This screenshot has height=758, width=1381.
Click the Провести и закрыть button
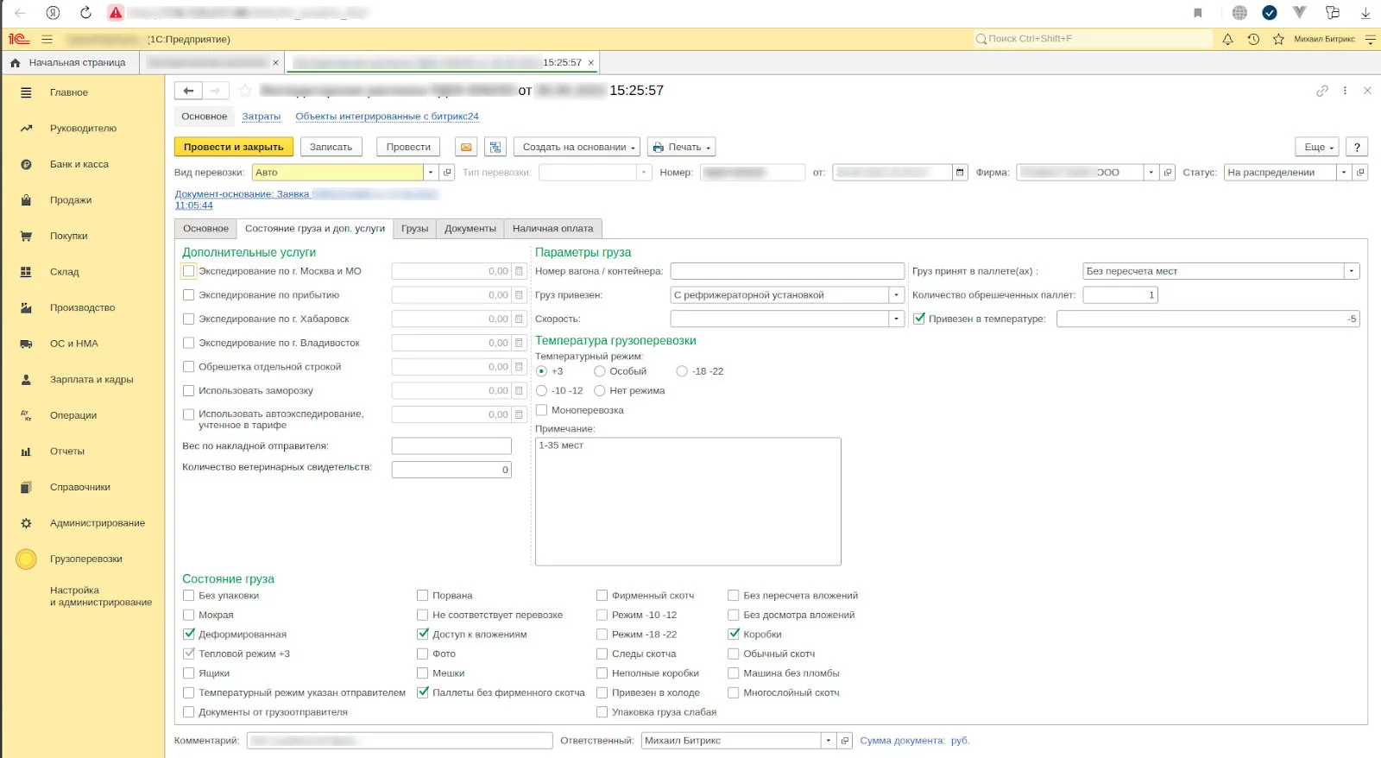[x=233, y=148]
